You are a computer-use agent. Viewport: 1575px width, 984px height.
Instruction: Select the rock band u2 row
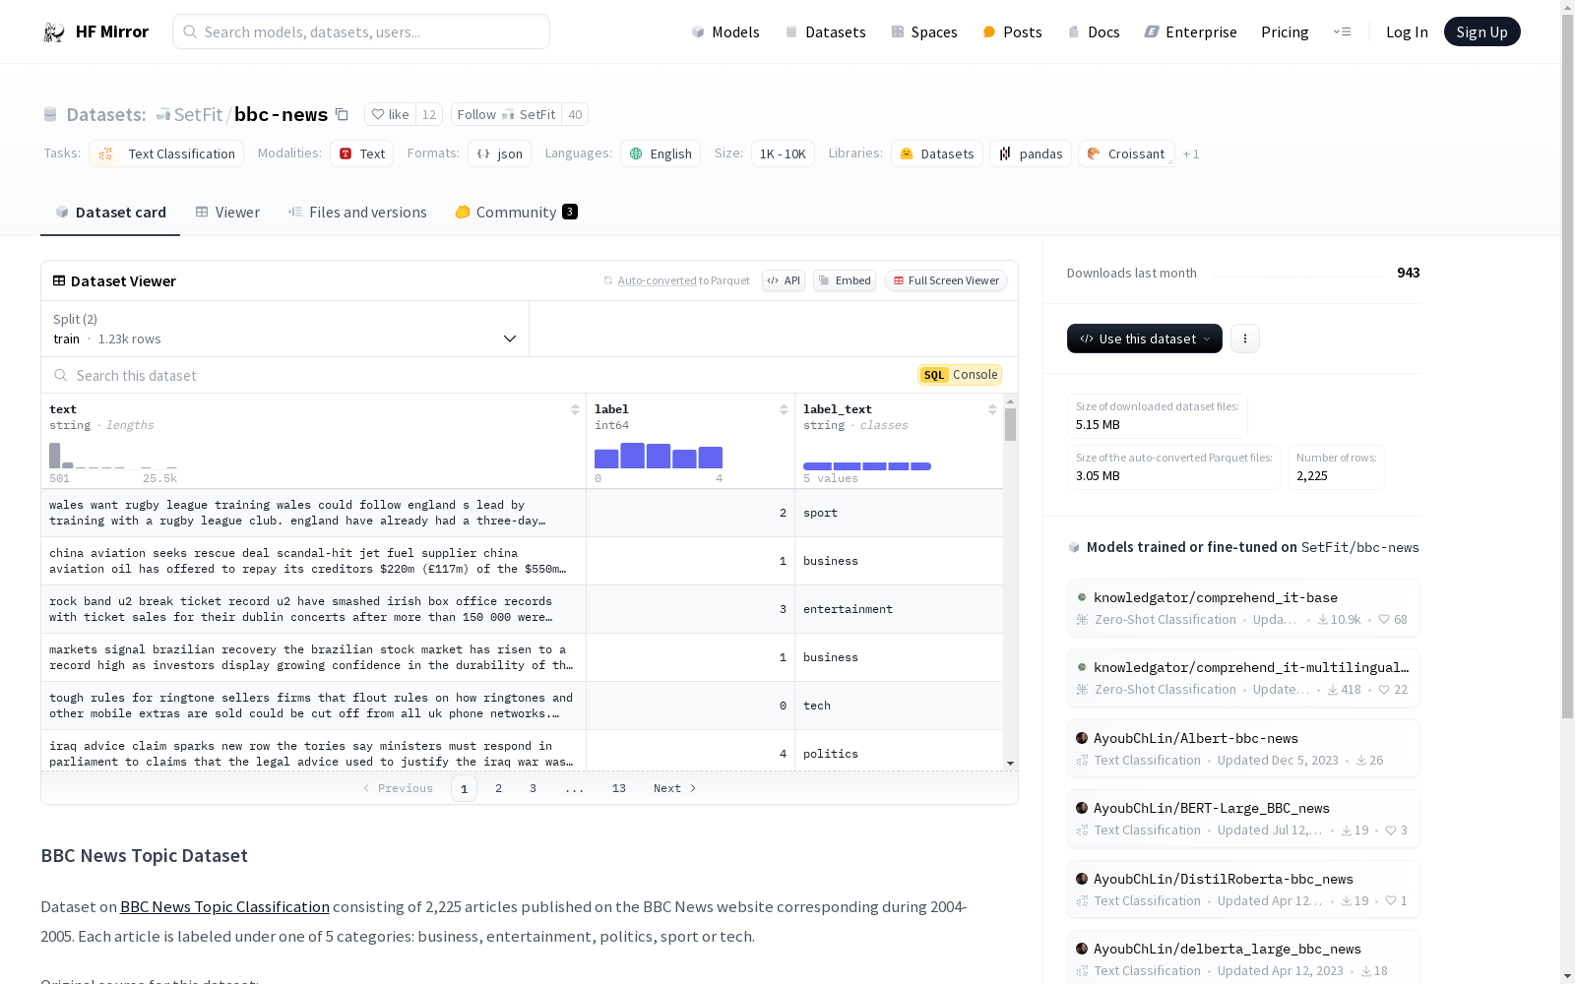click(522, 609)
